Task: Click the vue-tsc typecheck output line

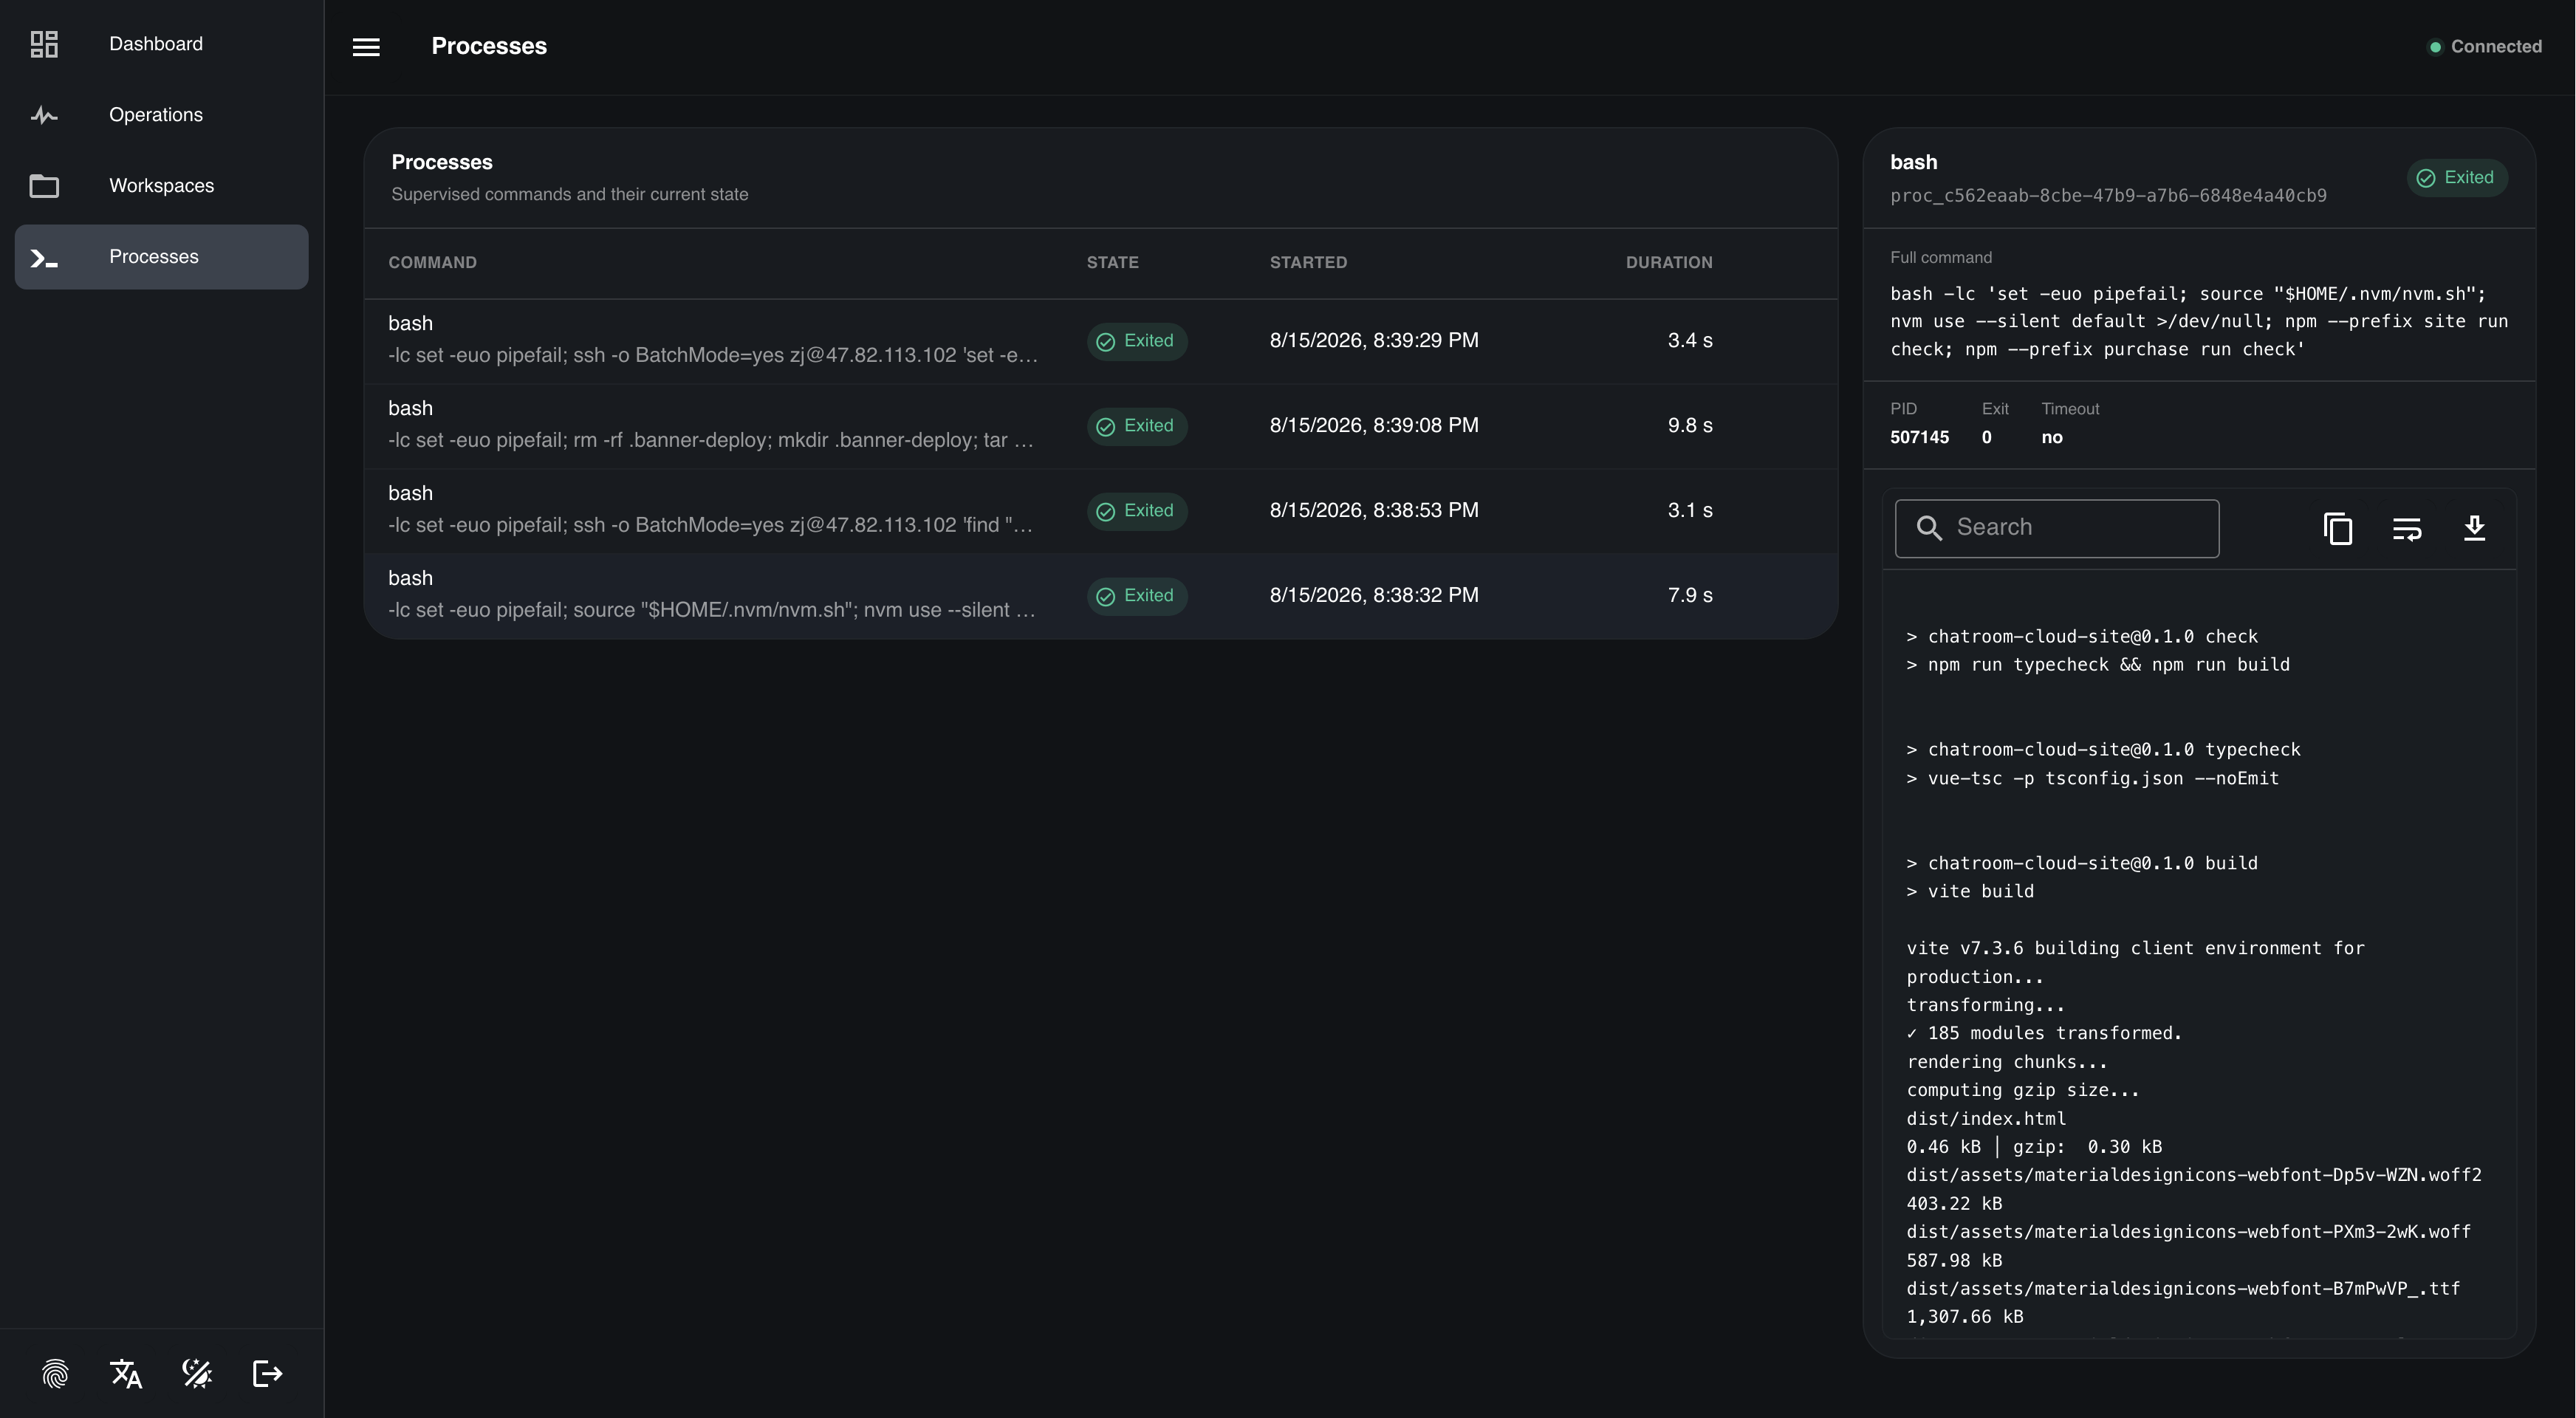Action: pos(2092,779)
